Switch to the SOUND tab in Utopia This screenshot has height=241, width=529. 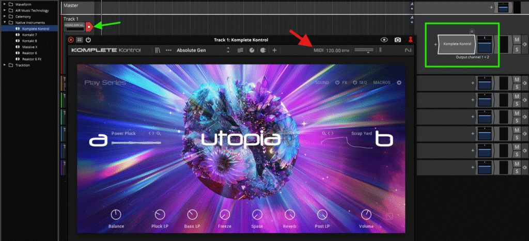click(x=322, y=83)
